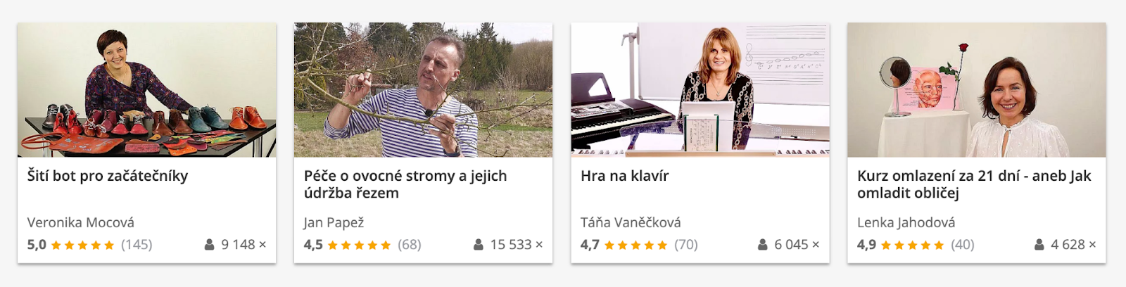The height and width of the screenshot is (287, 1126).
Task: Click the star rating next to 4,7
Action: [x=636, y=245]
